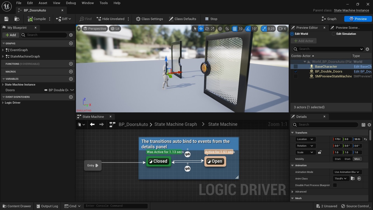
Task: Open the Tools menu
Action: click(x=103, y=3)
